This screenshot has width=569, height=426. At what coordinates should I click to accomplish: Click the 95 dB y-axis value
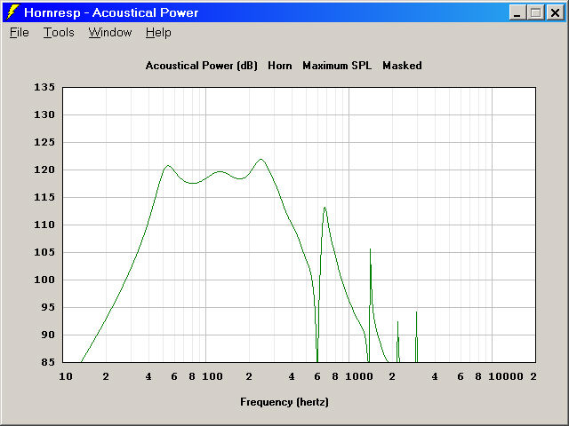[x=48, y=307]
